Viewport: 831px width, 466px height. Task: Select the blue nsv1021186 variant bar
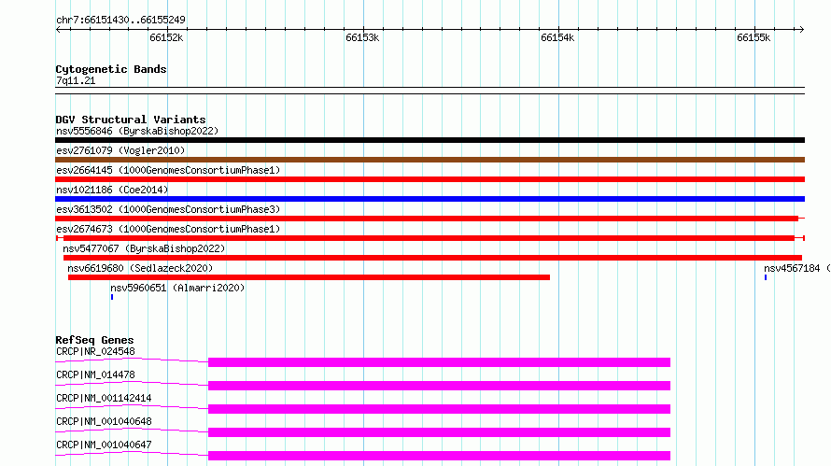[x=430, y=199]
